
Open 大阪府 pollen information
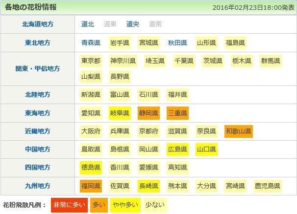[x=91, y=131]
